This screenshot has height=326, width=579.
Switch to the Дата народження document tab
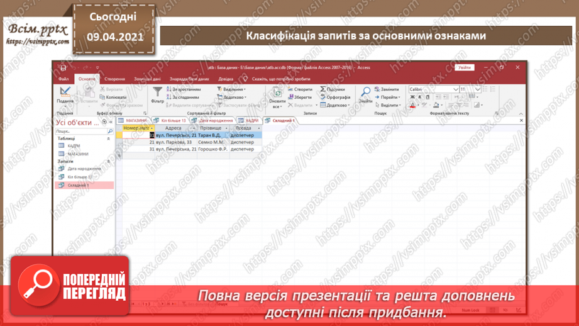tap(212, 120)
